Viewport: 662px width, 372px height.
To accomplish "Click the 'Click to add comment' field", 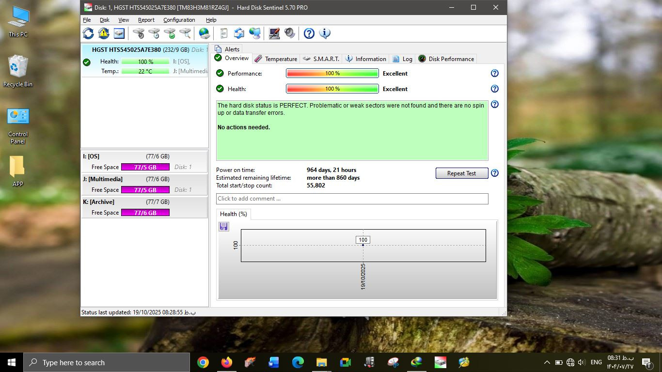I will 352,199.
